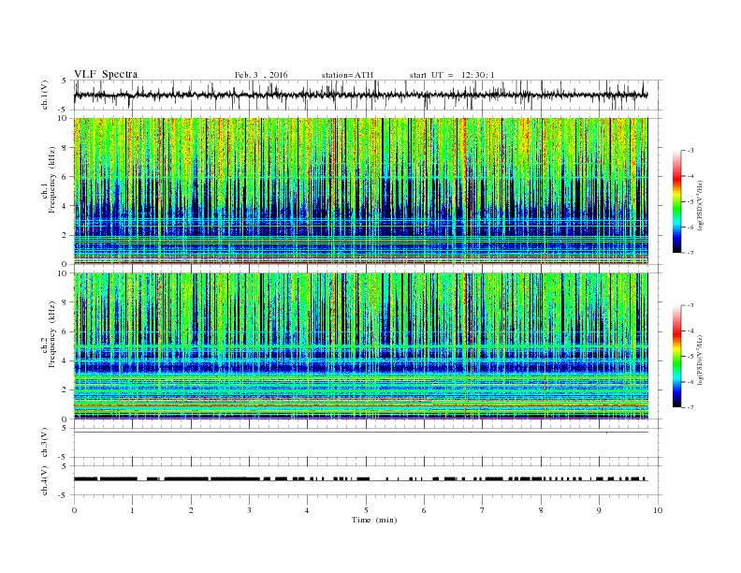The width and height of the screenshot is (741, 573).
Task: Click the "4" kHz tick on ch.1 spectrogram
Action: click(65, 206)
